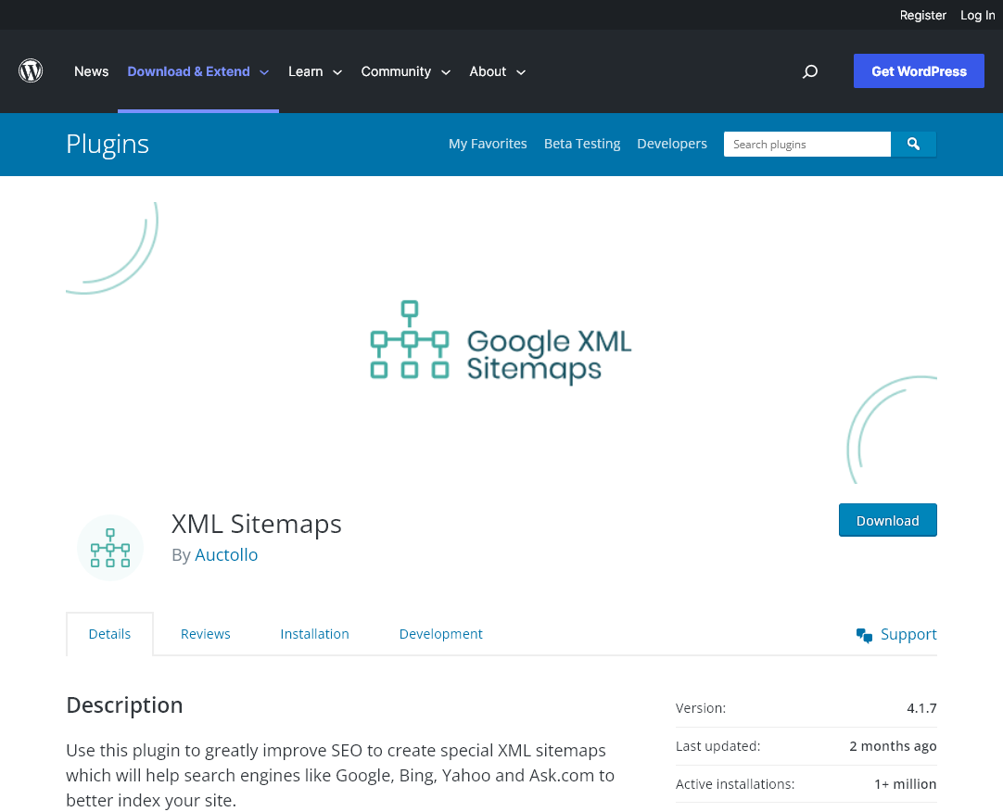The image size is (1003, 812).
Task: Click the Get WordPress button
Action: tap(919, 70)
